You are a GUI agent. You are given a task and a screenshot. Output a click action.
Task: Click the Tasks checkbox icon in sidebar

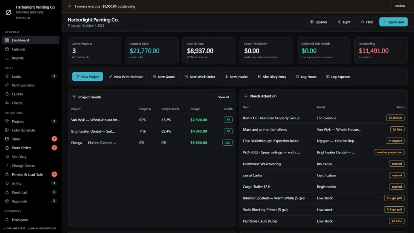[7, 139]
